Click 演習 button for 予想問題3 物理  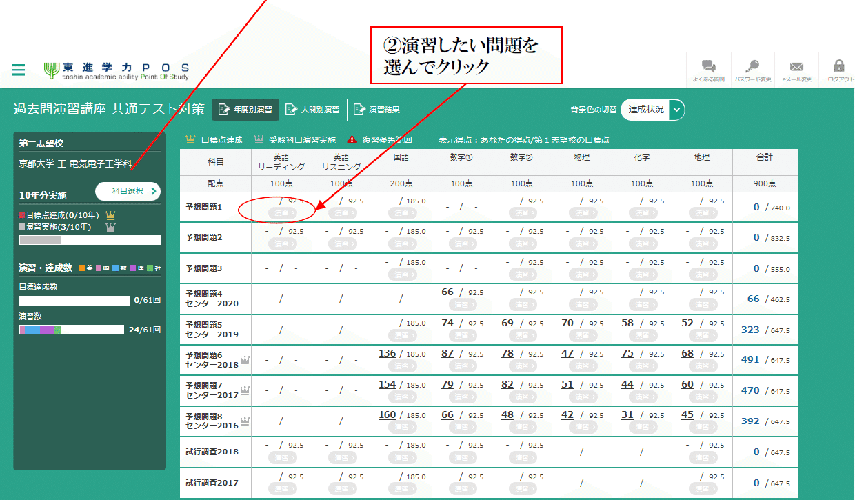[x=585, y=274]
